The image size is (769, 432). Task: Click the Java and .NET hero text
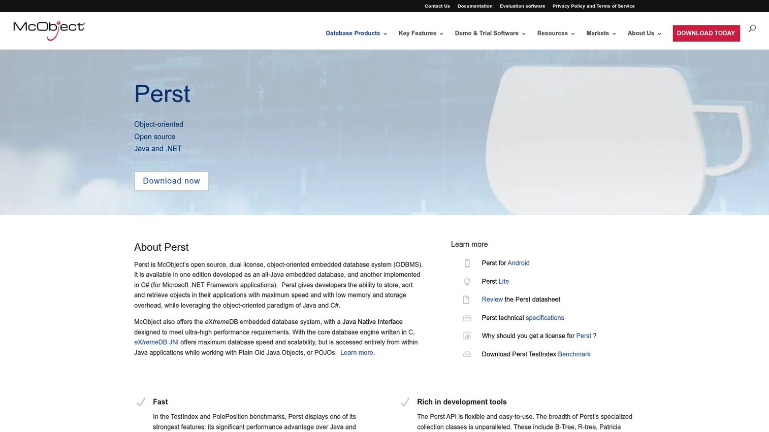pos(158,149)
